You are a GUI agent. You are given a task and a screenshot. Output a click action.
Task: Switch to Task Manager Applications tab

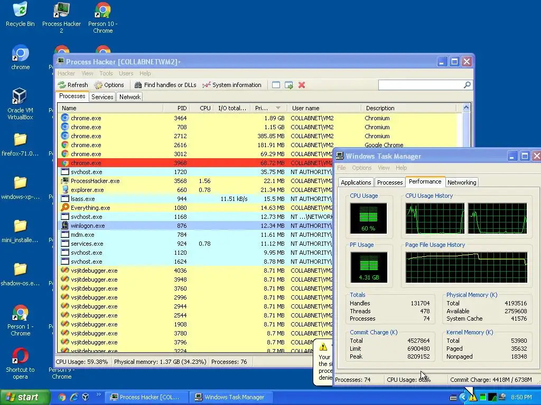tap(356, 182)
